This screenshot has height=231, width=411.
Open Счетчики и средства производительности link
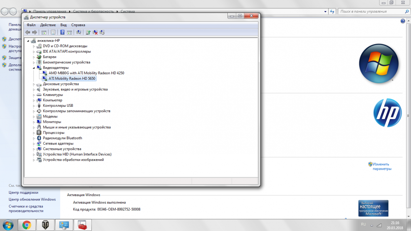[26, 209]
